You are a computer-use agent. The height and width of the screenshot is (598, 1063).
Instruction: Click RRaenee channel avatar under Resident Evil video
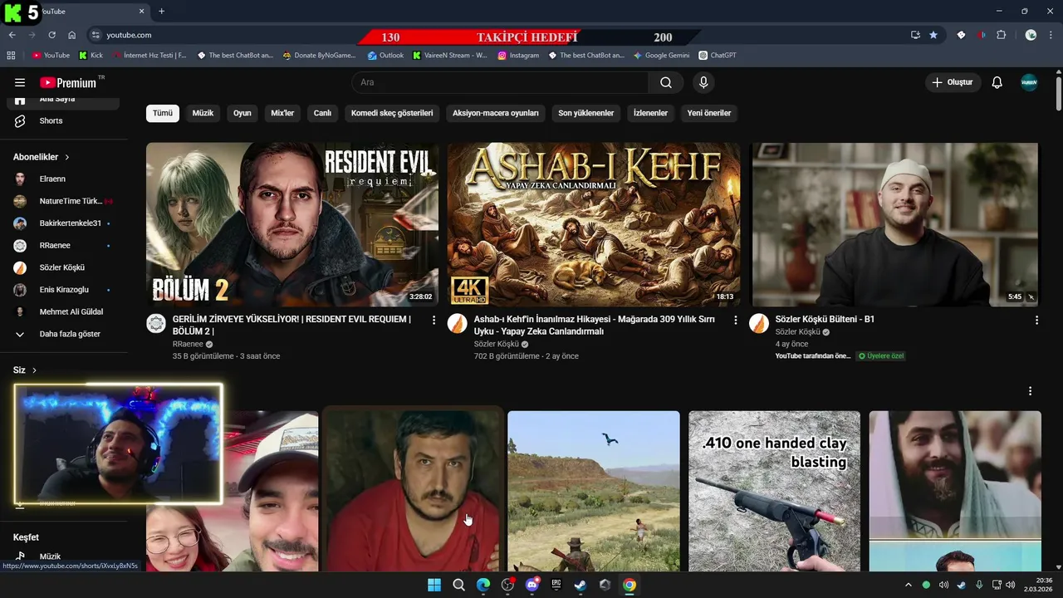coord(156,324)
